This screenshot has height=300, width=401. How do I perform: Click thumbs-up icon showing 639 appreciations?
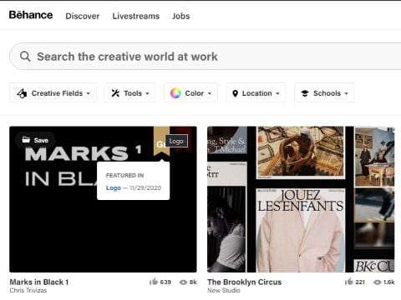click(x=154, y=282)
